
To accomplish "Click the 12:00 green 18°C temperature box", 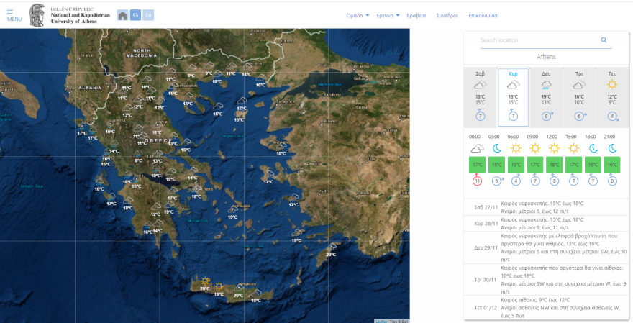I will tap(553, 165).
